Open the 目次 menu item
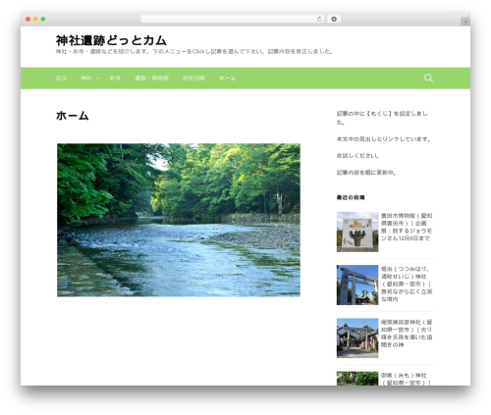The image size is (491, 415). pyautogui.click(x=61, y=78)
